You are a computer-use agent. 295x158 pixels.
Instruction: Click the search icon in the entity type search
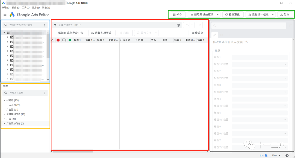tap(6, 93)
